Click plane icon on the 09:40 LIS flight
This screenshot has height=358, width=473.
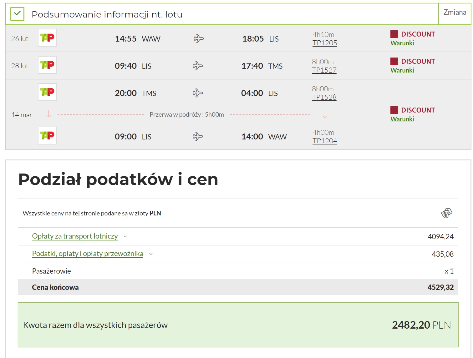(x=198, y=66)
